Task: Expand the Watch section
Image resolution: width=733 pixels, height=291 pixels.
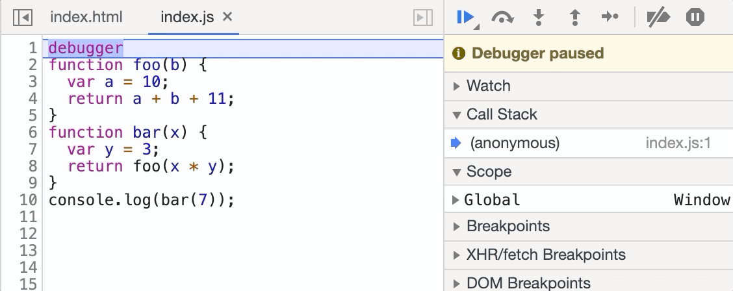Action: 488,86
